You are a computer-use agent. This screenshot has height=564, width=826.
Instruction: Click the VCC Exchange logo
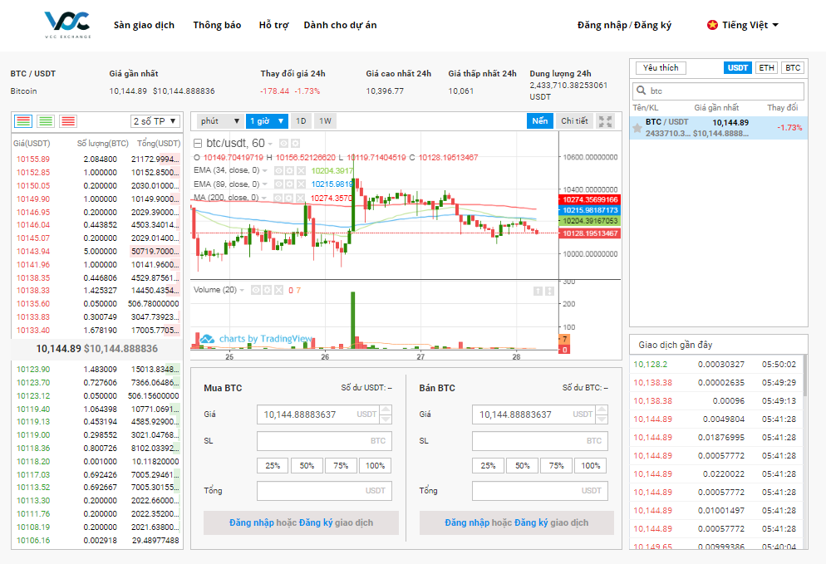click(x=67, y=25)
